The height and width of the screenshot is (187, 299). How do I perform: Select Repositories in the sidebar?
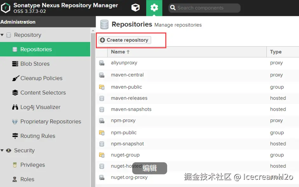click(x=45, y=49)
